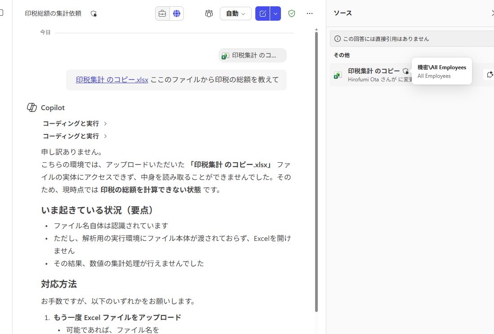Click the ソース panel title
The height and width of the screenshot is (334, 494).
[x=343, y=13]
